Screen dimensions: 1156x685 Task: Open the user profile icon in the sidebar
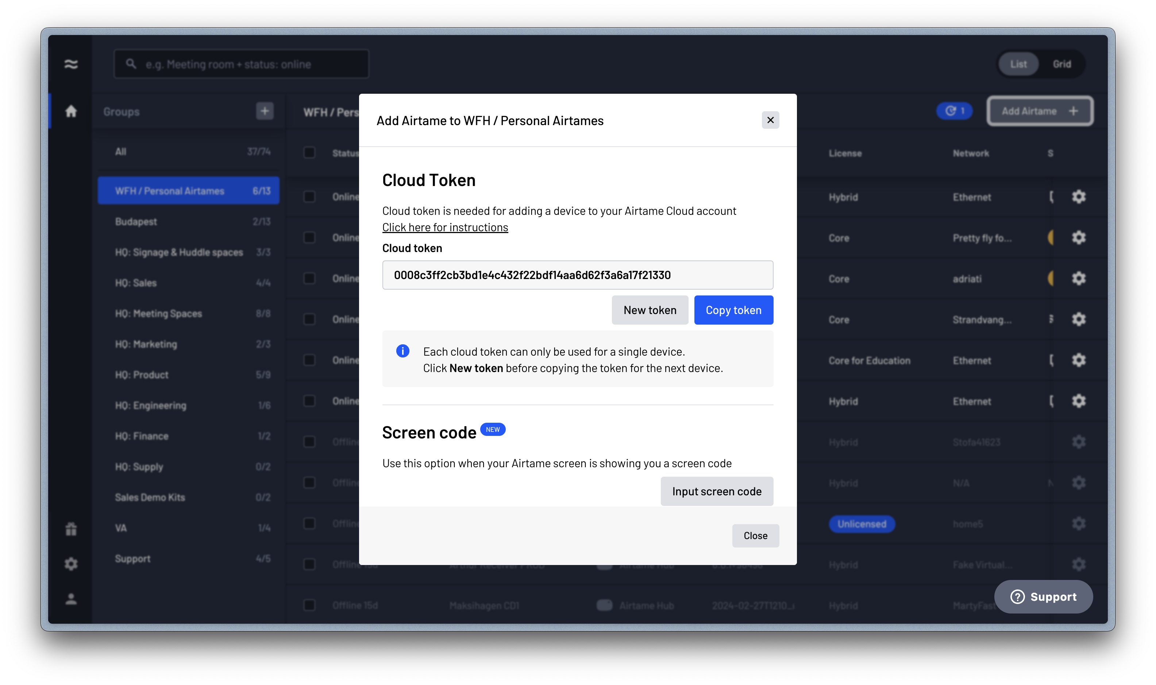71,599
